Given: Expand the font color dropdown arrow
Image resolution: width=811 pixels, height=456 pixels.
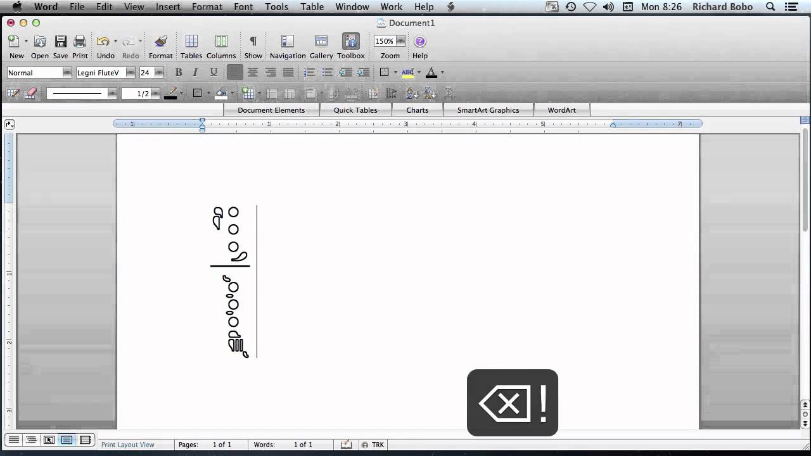Looking at the screenshot, I should pyautogui.click(x=442, y=72).
